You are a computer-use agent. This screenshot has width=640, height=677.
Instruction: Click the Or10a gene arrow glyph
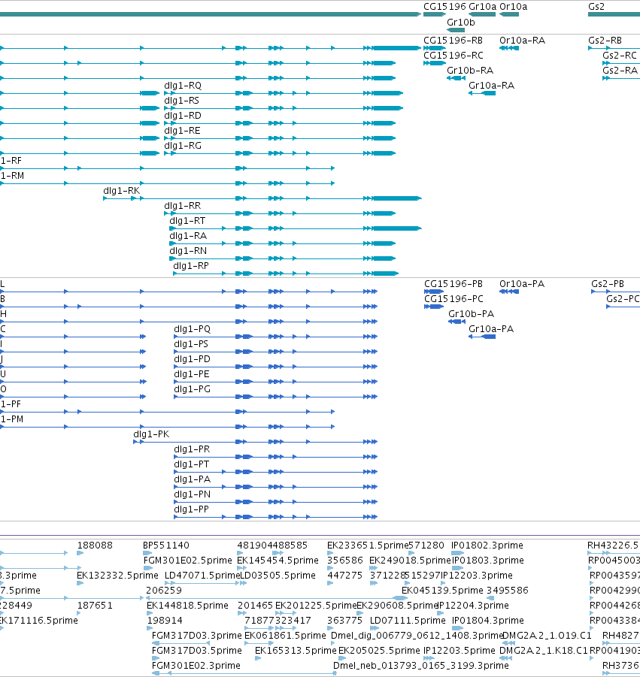[x=509, y=14]
